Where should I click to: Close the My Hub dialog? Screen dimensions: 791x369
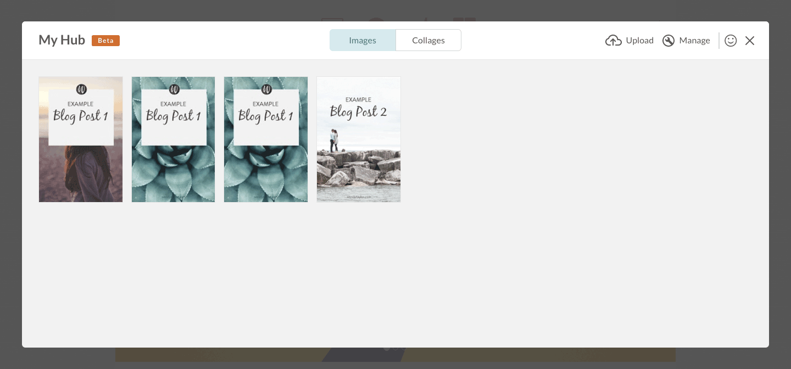coord(750,41)
